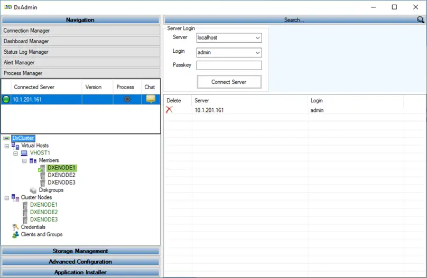The image size is (427, 278).
Task: Click into the Passkey input field
Action: coord(229,65)
